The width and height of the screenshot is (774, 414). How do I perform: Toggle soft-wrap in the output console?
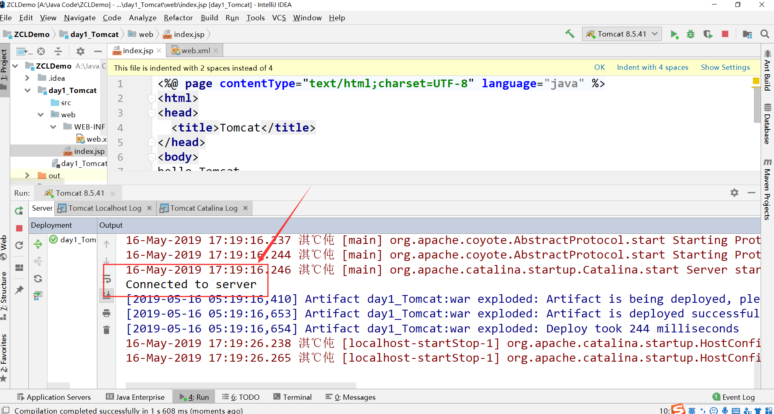pyautogui.click(x=107, y=279)
